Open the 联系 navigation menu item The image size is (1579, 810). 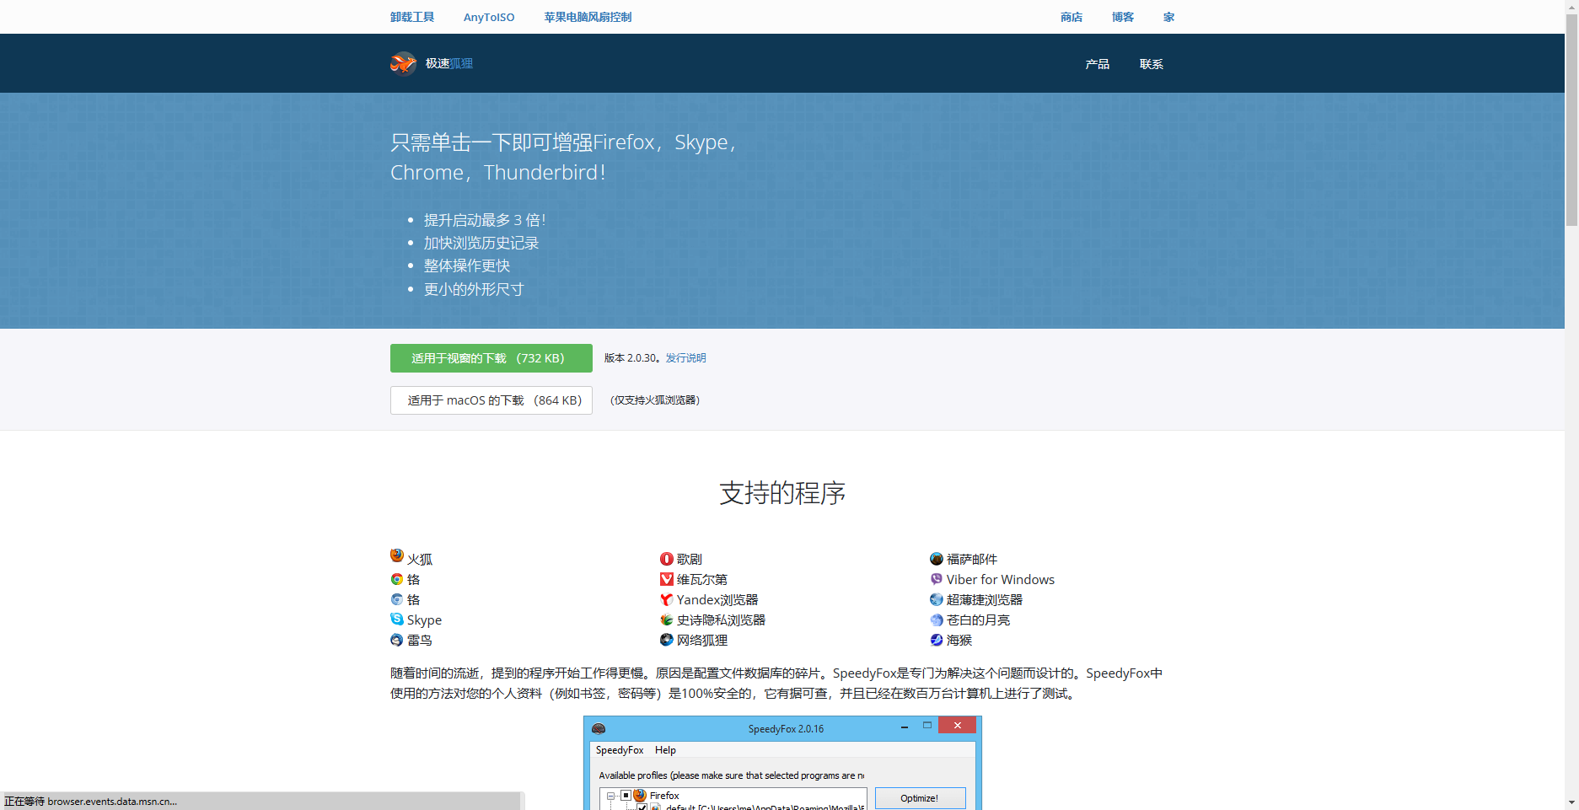coord(1152,64)
